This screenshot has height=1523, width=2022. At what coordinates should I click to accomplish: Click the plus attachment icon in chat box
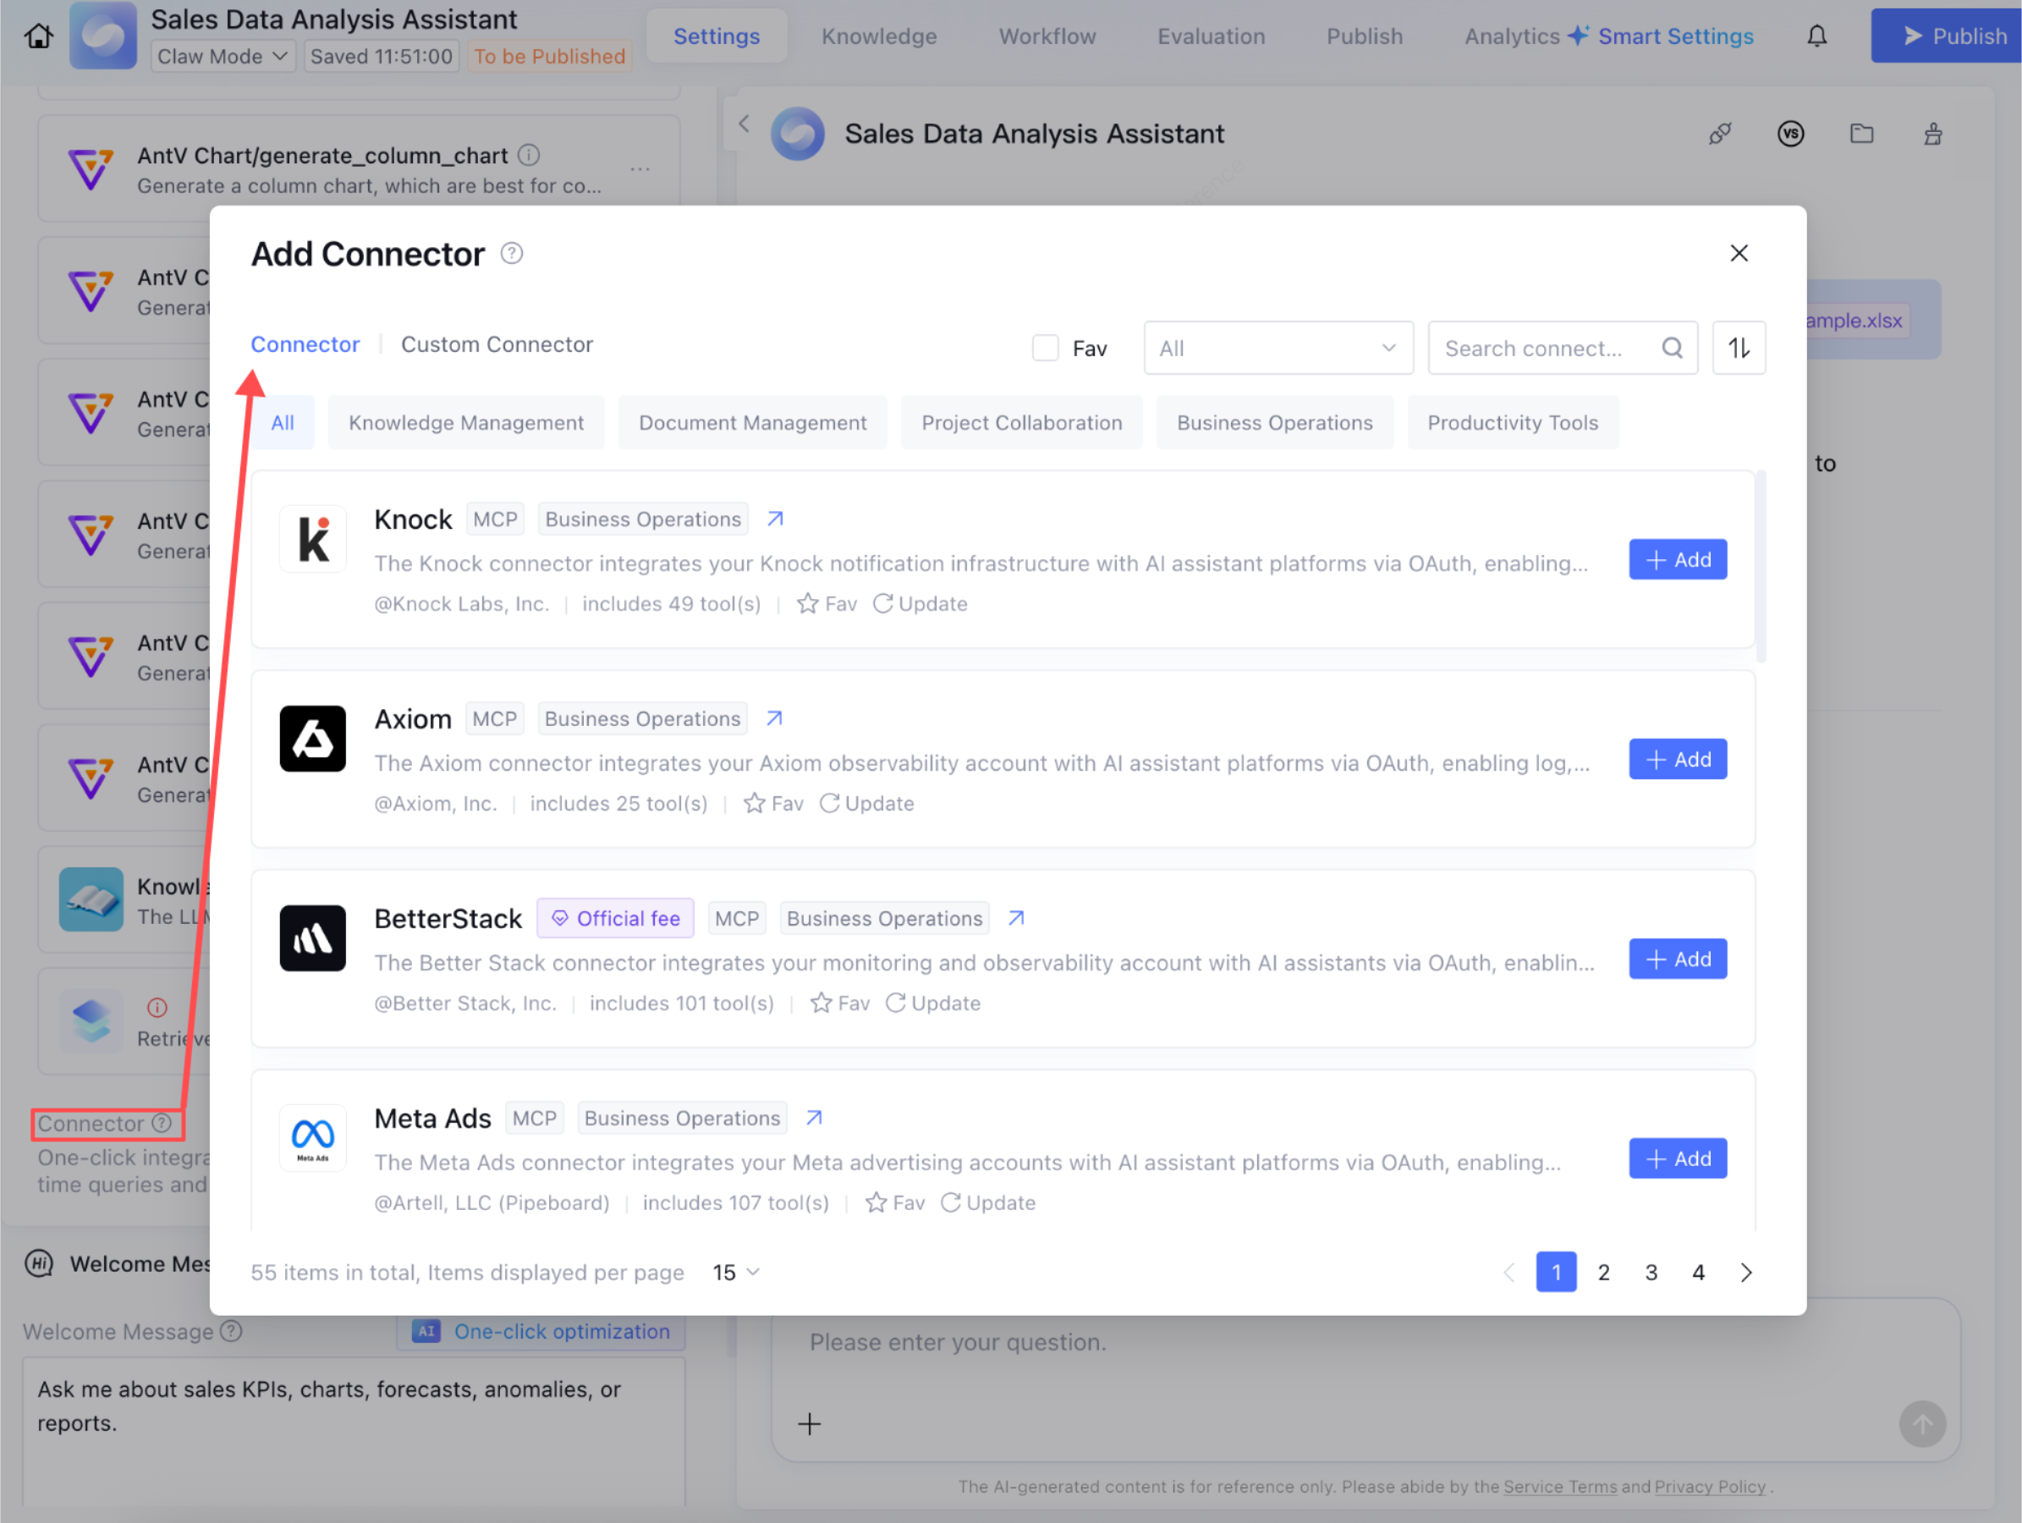[x=809, y=1422]
